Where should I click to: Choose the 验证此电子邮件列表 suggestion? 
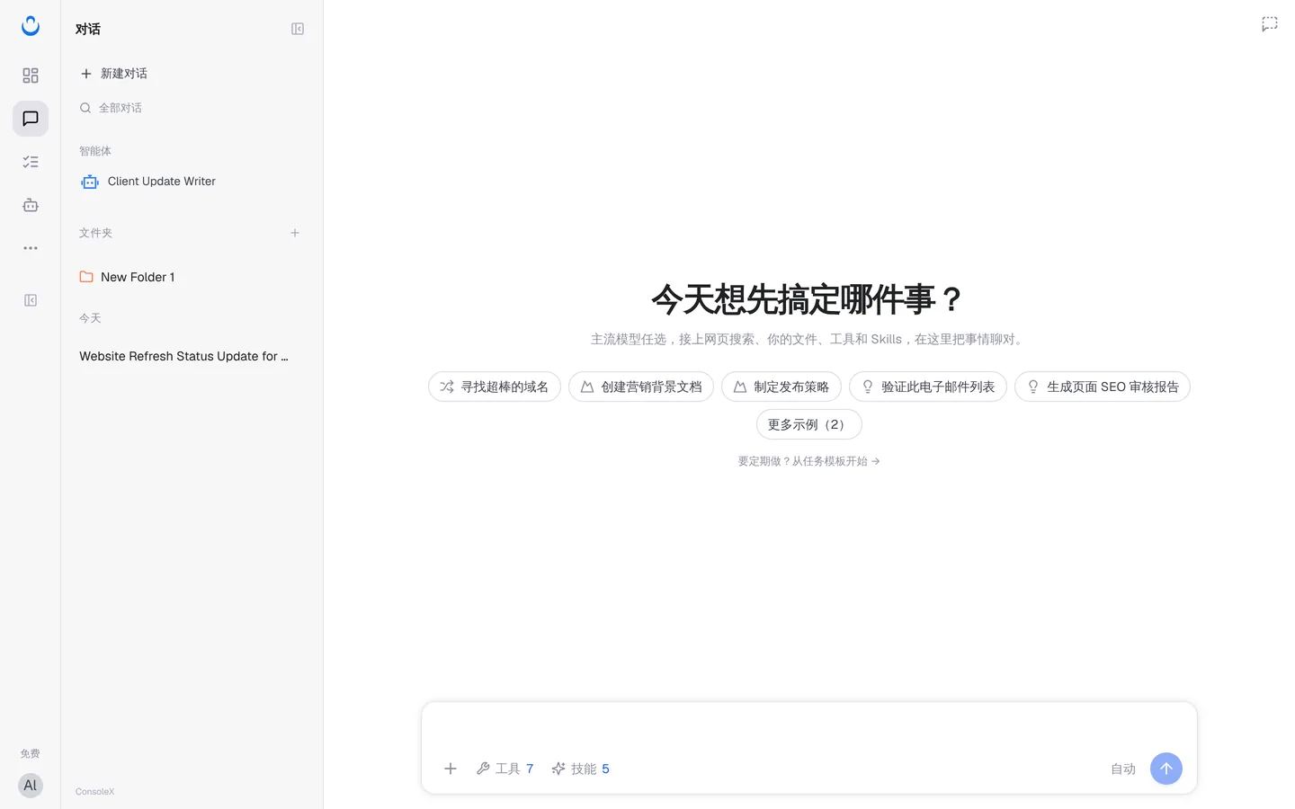click(x=928, y=387)
